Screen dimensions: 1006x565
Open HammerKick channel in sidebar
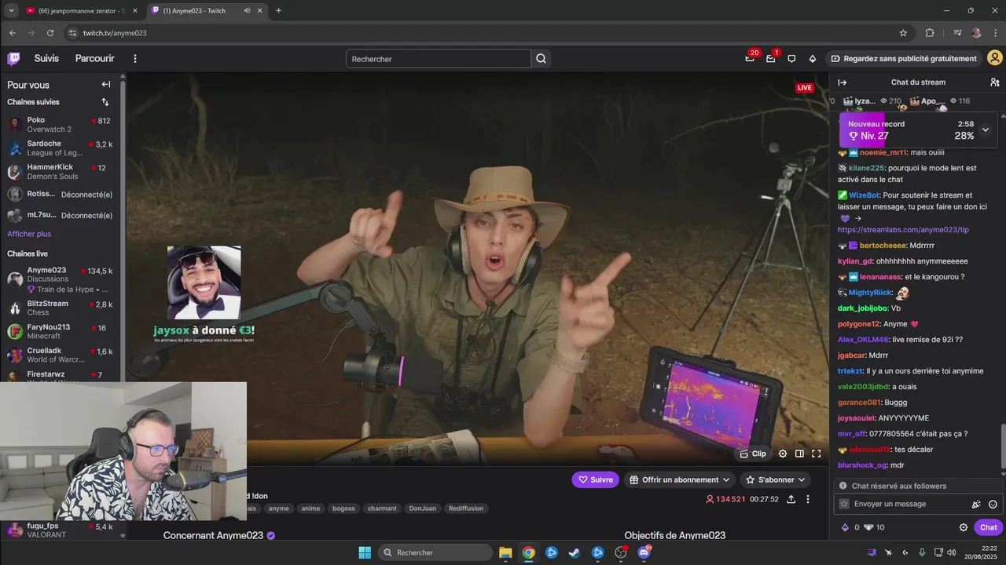(61, 172)
